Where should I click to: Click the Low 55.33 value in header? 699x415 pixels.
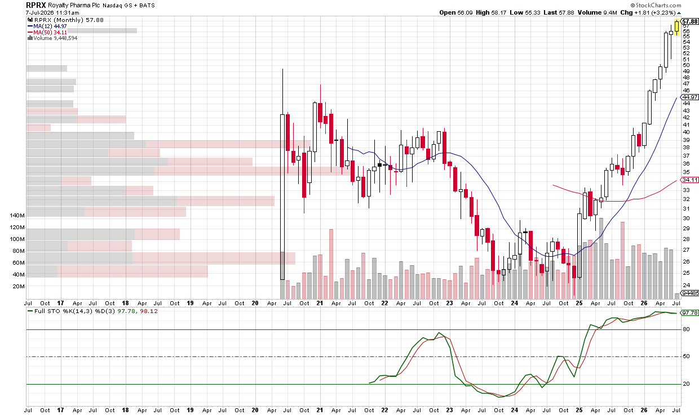[x=525, y=12]
